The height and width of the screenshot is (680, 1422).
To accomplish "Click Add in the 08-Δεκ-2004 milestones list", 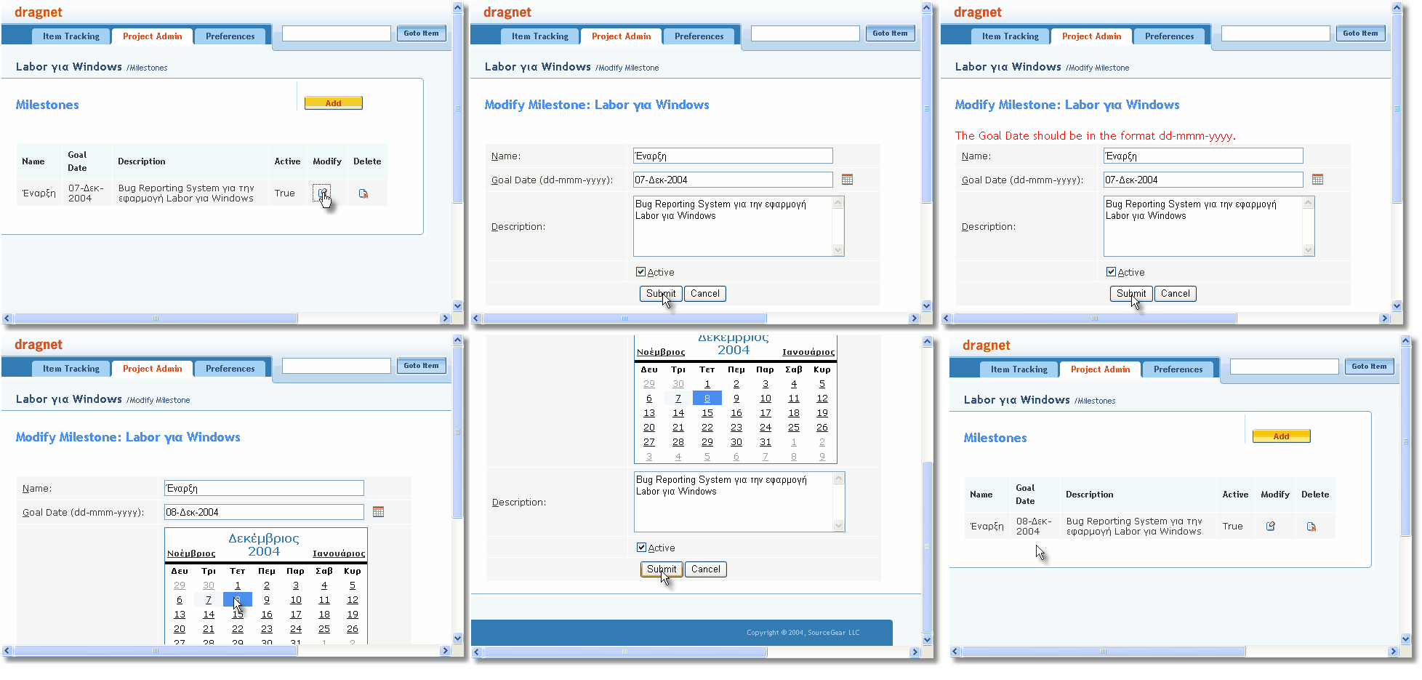I will [1282, 436].
